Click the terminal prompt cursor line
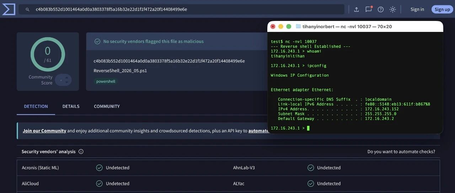This screenshot has height=193, width=455. [290, 128]
